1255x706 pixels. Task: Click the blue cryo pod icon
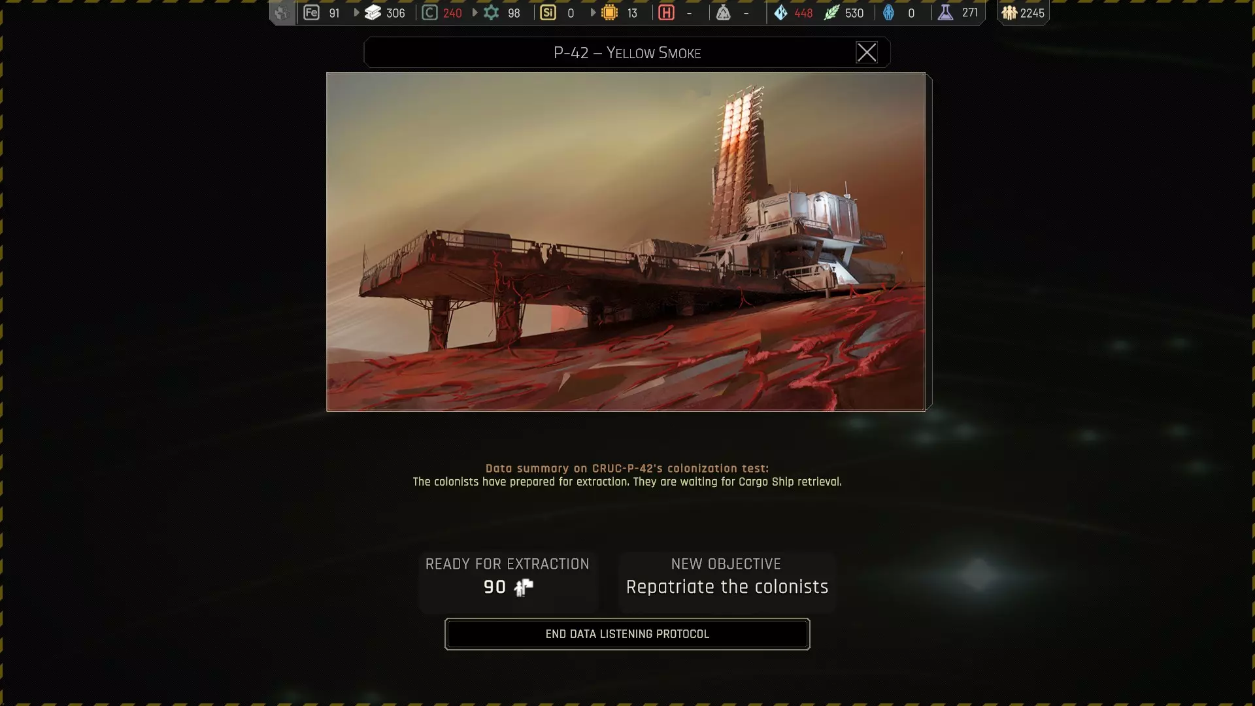pos(888,13)
